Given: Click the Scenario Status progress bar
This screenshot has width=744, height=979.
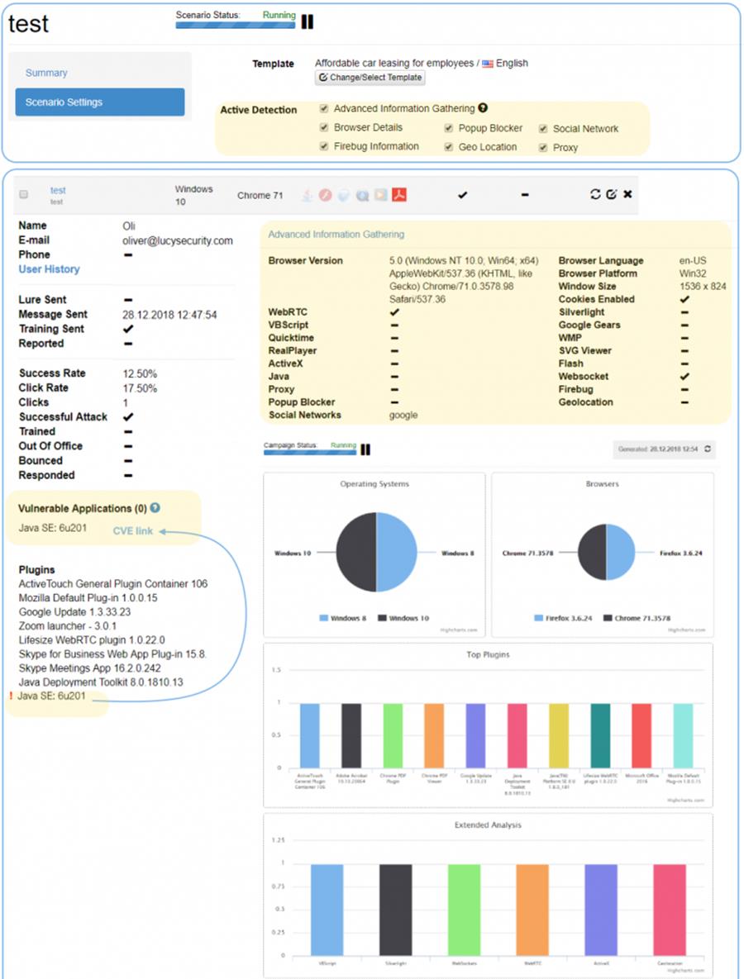Looking at the screenshot, I should pos(236,26).
